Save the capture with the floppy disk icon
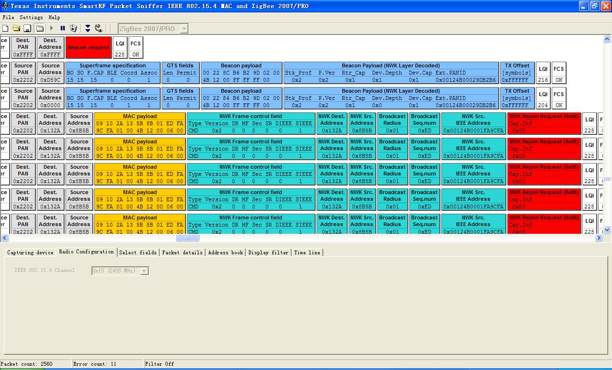612x370 pixels. [x=27, y=29]
